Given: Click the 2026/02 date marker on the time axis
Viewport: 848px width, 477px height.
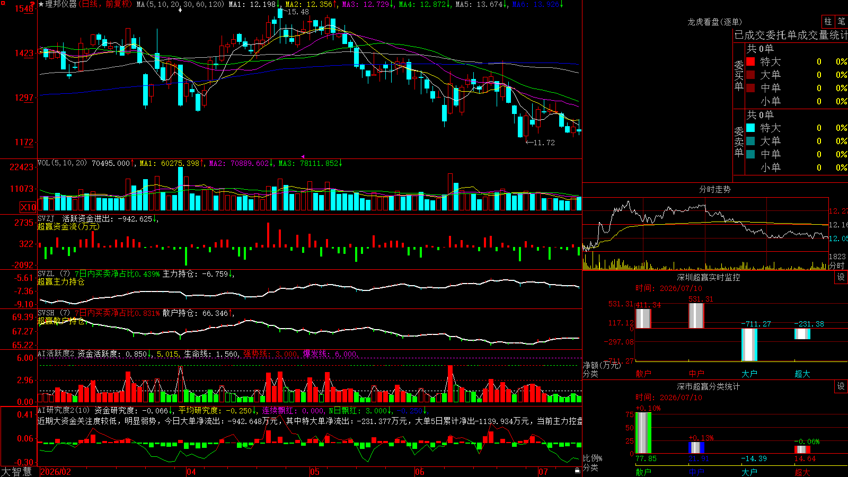Looking at the screenshot, I should [56, 472].
